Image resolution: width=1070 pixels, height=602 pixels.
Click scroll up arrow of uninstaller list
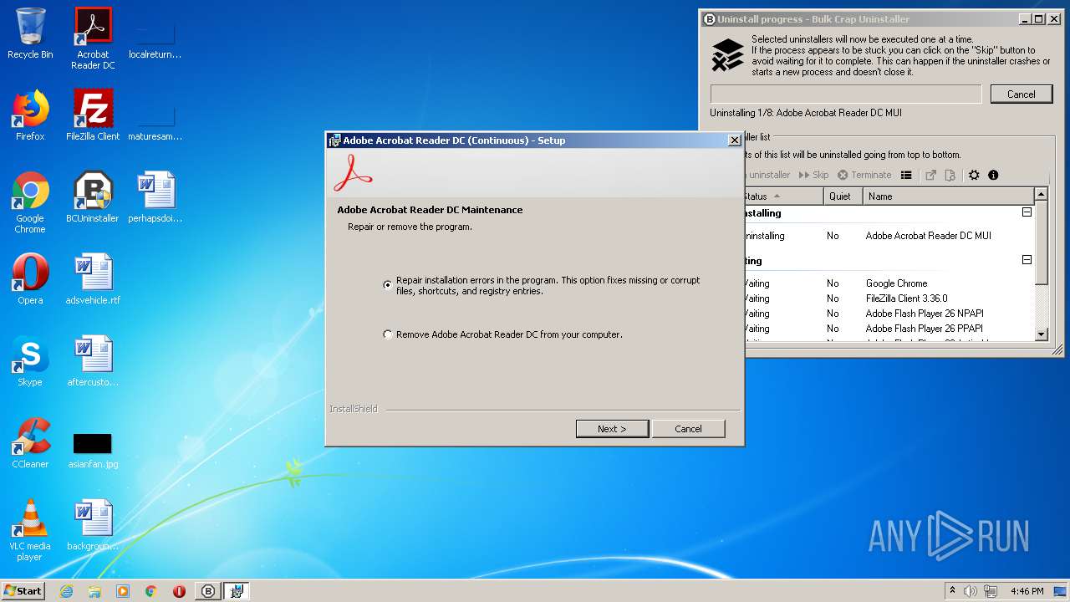click(1041, 195)
